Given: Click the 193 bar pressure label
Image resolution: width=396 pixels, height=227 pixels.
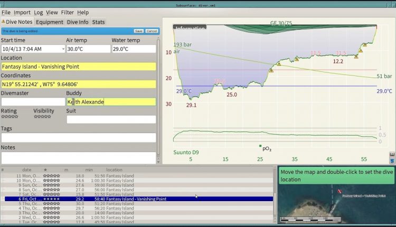Looking at the screenshot, I should [x=183, y=45].
